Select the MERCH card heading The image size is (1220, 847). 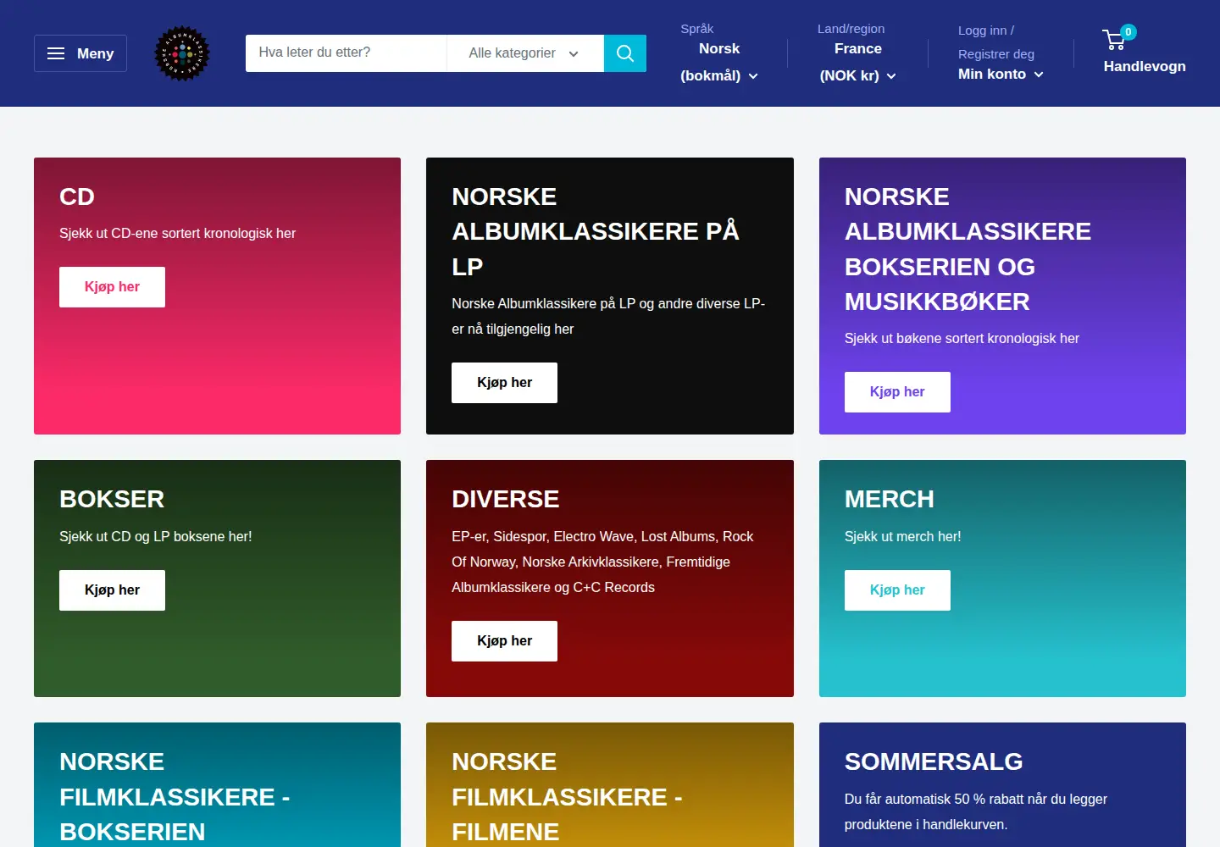click(x=890, y=500)
